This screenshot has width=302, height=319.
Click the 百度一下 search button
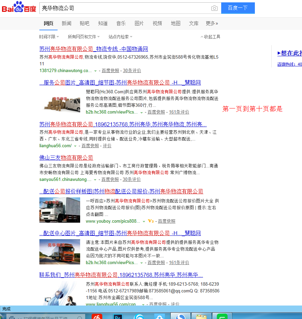238,8
